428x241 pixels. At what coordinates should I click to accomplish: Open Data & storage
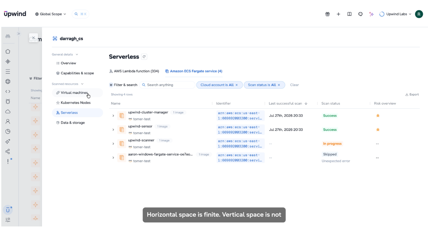pyautogui.click(x=77, y=123)
